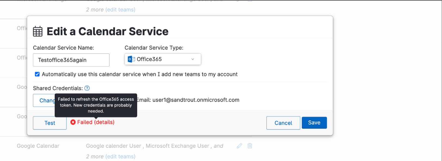Screen dimensions: 442x161
Task: Click the Failed to refresh token tooltip
Action: (x=96, y=105)
